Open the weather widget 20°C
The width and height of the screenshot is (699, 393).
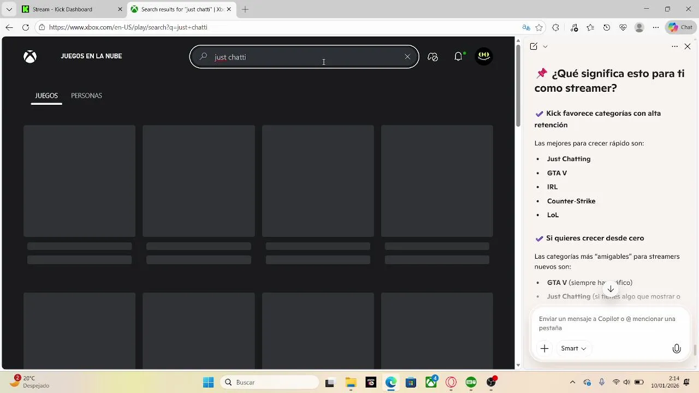[30, 382]
